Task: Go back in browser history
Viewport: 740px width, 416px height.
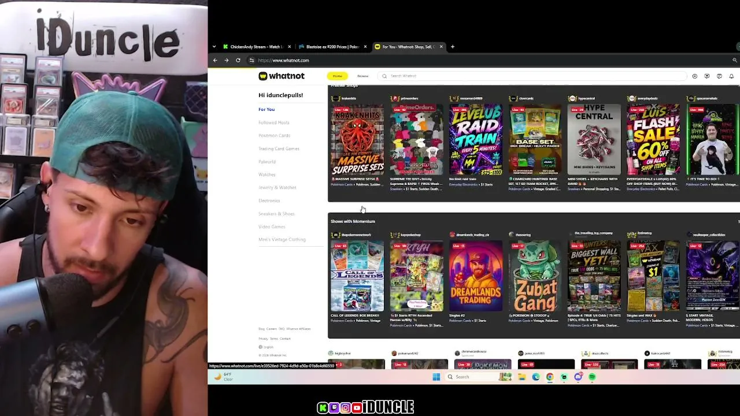Action: click(x=215, y=60)
